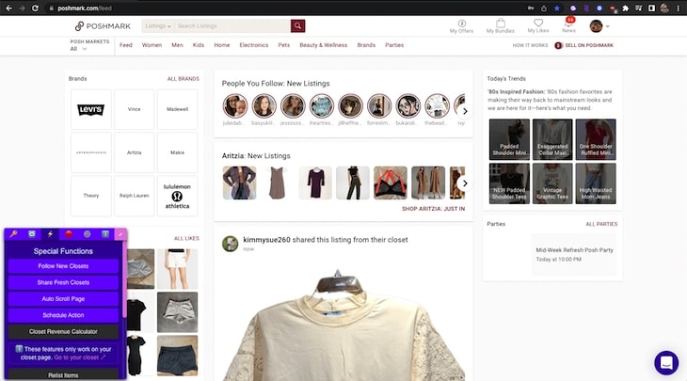Click the bookmark star in address bar
The width and height of the screenshot is (687, 381).
click(557, 8)
